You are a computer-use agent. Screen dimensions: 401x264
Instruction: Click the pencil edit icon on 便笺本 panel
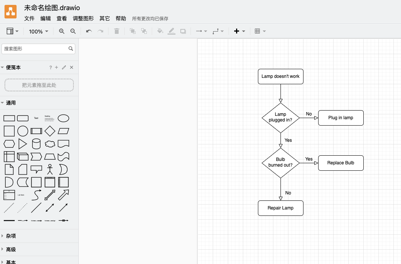point(64,67)
